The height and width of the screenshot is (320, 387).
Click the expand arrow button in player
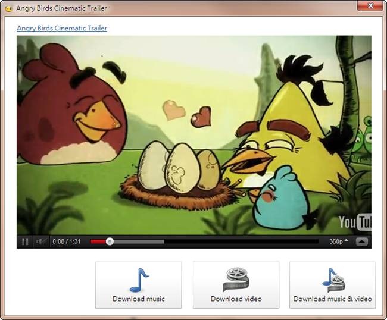pos(362,241)
